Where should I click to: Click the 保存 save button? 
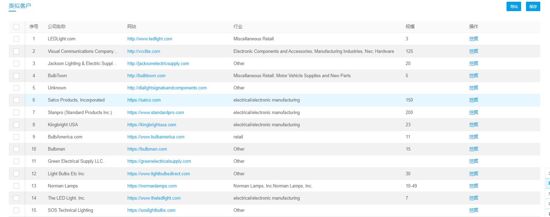(533, 7)
